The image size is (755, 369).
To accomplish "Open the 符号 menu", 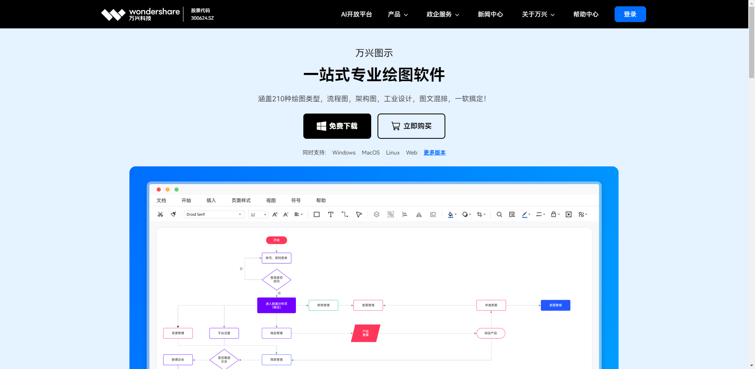I will pyautogui.click(x=296, y=200).
